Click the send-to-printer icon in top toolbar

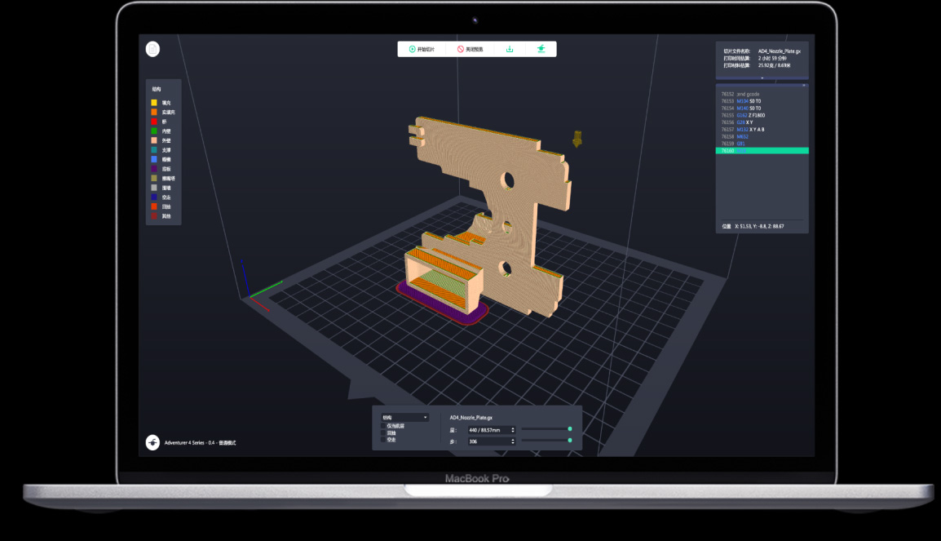tap(540, 49)
